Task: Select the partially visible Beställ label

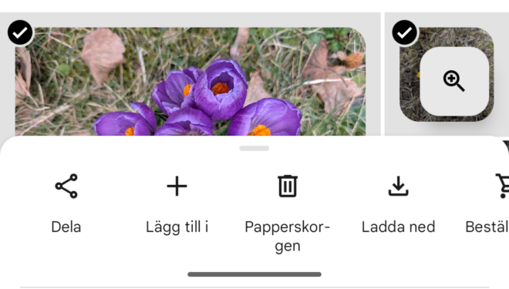Action: pyautogui.click(x=487, y=227)
